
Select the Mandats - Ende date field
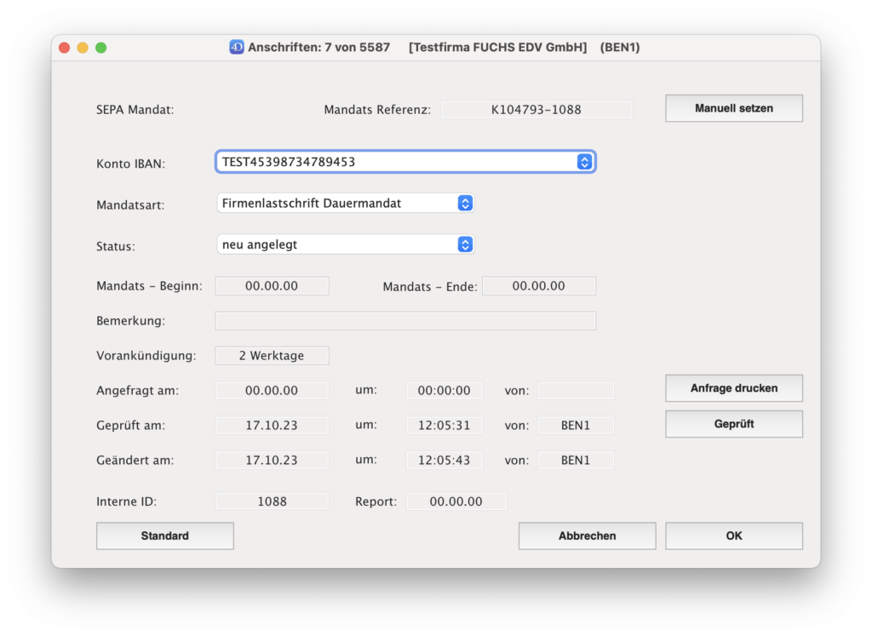538,286
